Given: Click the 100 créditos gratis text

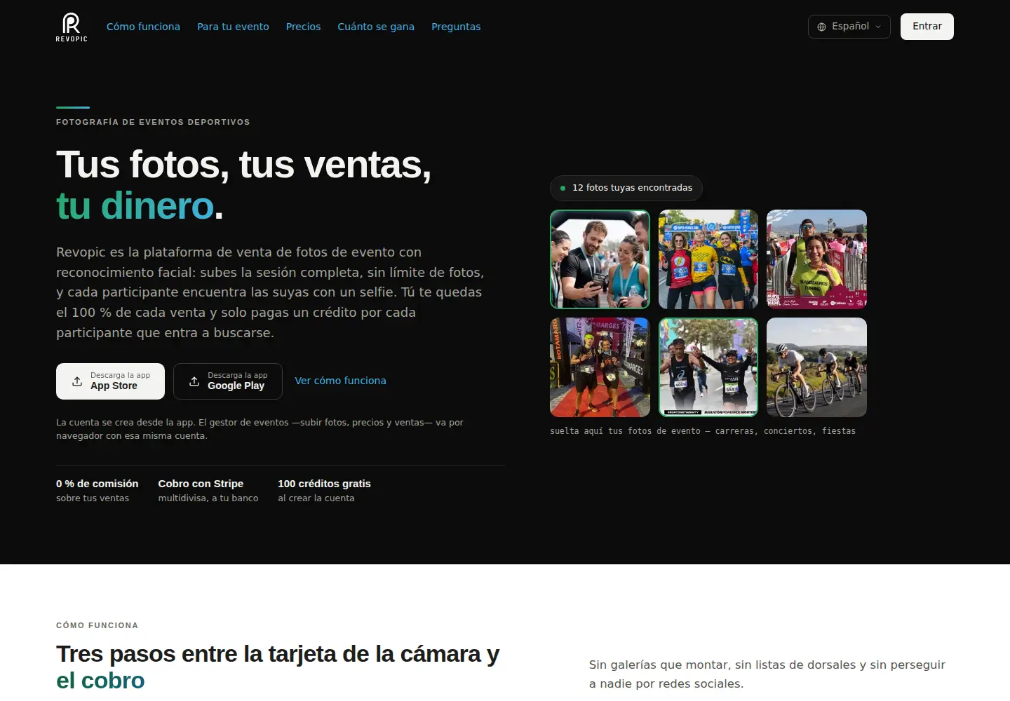Looking at the screenshot, I should click(x=324, y=484).
